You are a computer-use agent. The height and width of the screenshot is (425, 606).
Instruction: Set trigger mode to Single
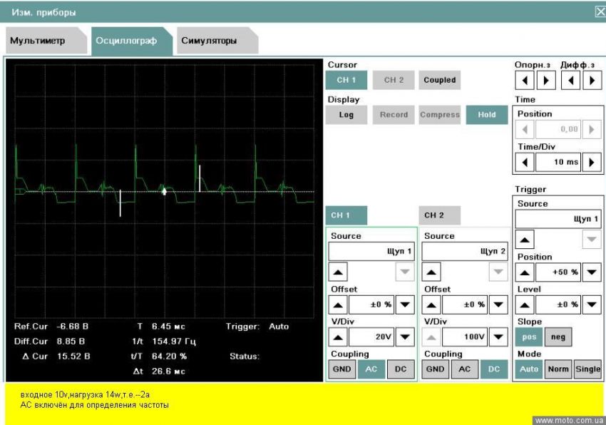[588, 369]
